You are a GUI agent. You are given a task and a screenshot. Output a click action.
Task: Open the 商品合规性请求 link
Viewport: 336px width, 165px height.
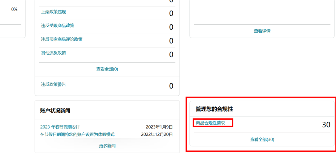(210, 123)
